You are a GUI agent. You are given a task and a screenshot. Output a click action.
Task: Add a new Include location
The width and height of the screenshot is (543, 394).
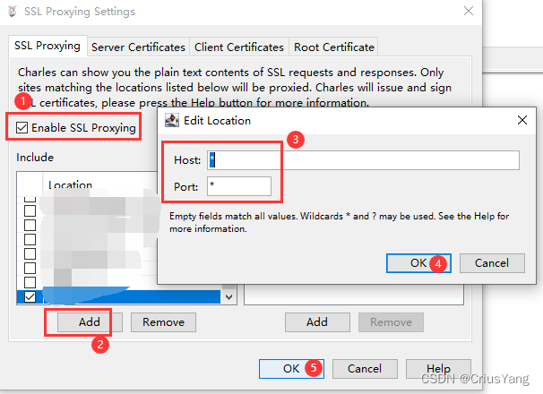(x=90, y=322)
